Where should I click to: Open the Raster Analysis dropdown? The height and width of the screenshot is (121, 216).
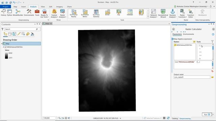pyautogui.click(x=62, y=13)
